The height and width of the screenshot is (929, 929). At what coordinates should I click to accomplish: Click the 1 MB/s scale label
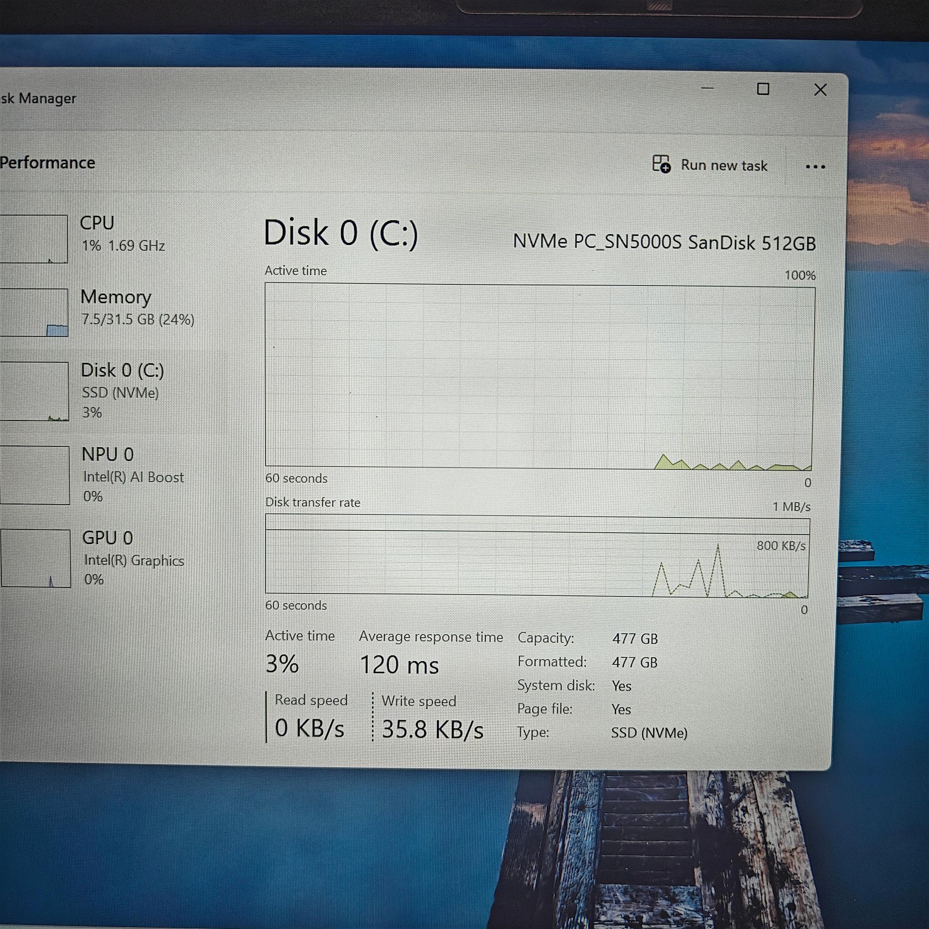click(792, 507)
